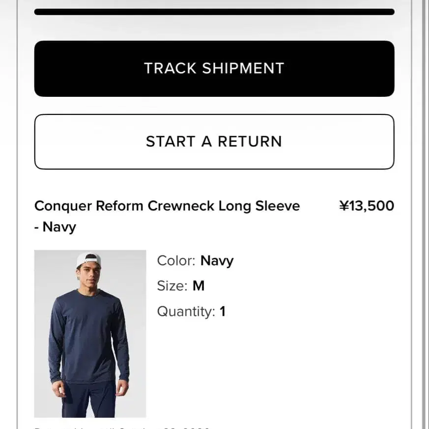The width and height of the screenshot is (429, 429).
Task: Select the ¥13,500 price text
Action: tap(367, 206)
